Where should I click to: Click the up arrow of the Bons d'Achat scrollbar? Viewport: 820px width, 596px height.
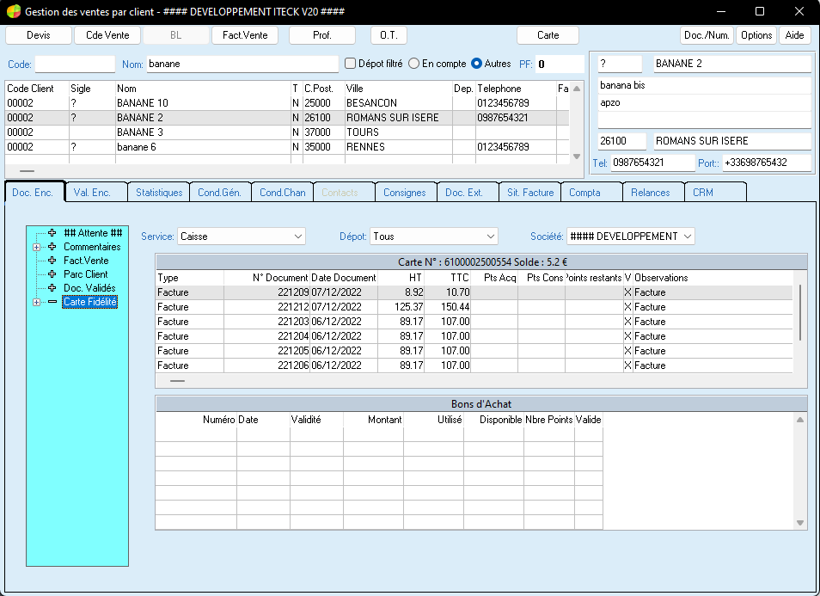coord(799,420)
